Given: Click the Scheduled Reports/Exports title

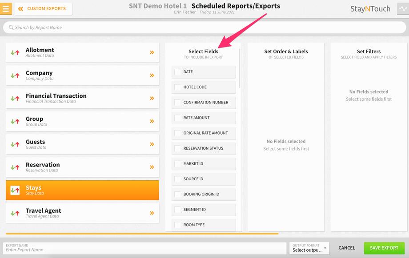Looking at the screenshot, I should click(x=236, y=6).
